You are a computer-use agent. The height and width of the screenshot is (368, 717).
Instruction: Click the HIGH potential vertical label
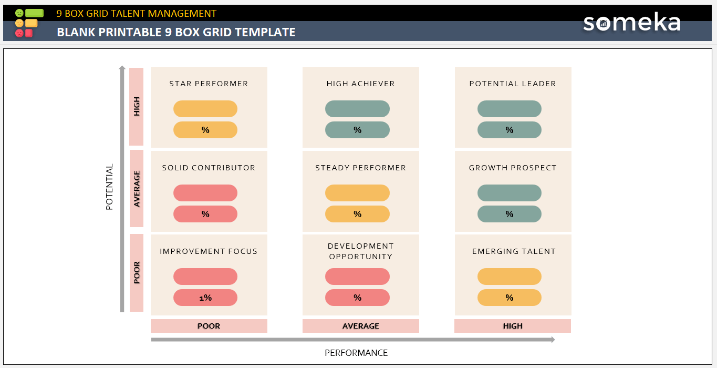point(137,107)
